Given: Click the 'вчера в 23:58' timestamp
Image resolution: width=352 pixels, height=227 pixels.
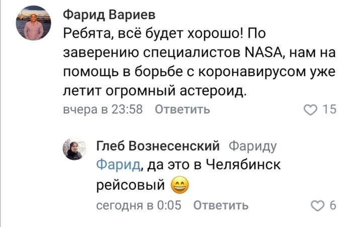Looking at the screenshot, I should (x=103, y=110).
